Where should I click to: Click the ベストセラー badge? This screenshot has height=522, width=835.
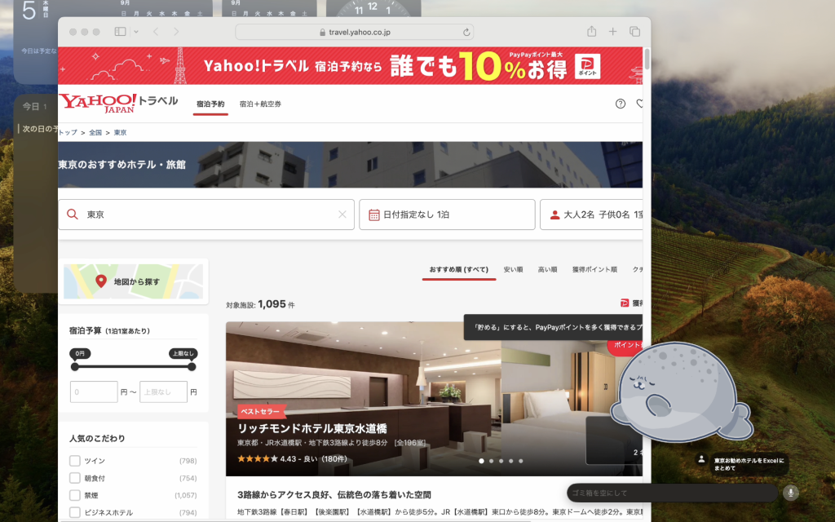tap(260, 411)
